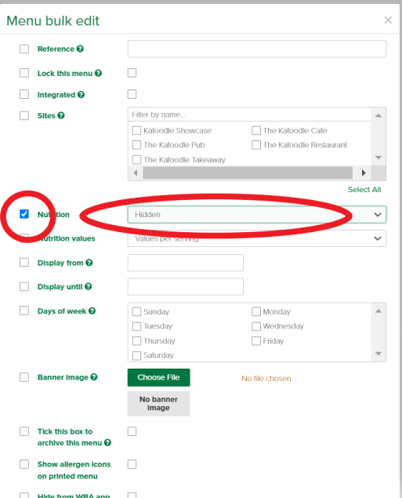Open the Integrated help tooltip icon
Screen dimensions: 402x498
[x=81, y=94]
